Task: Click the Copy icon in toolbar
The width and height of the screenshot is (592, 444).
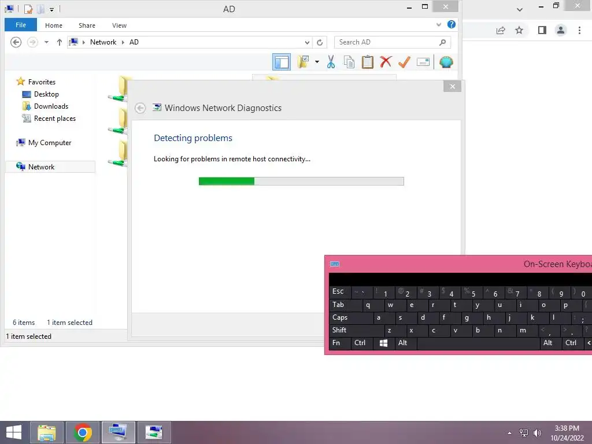Action: [349, 62]
